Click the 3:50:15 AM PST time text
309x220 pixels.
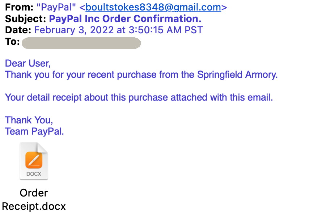point(166,30)
